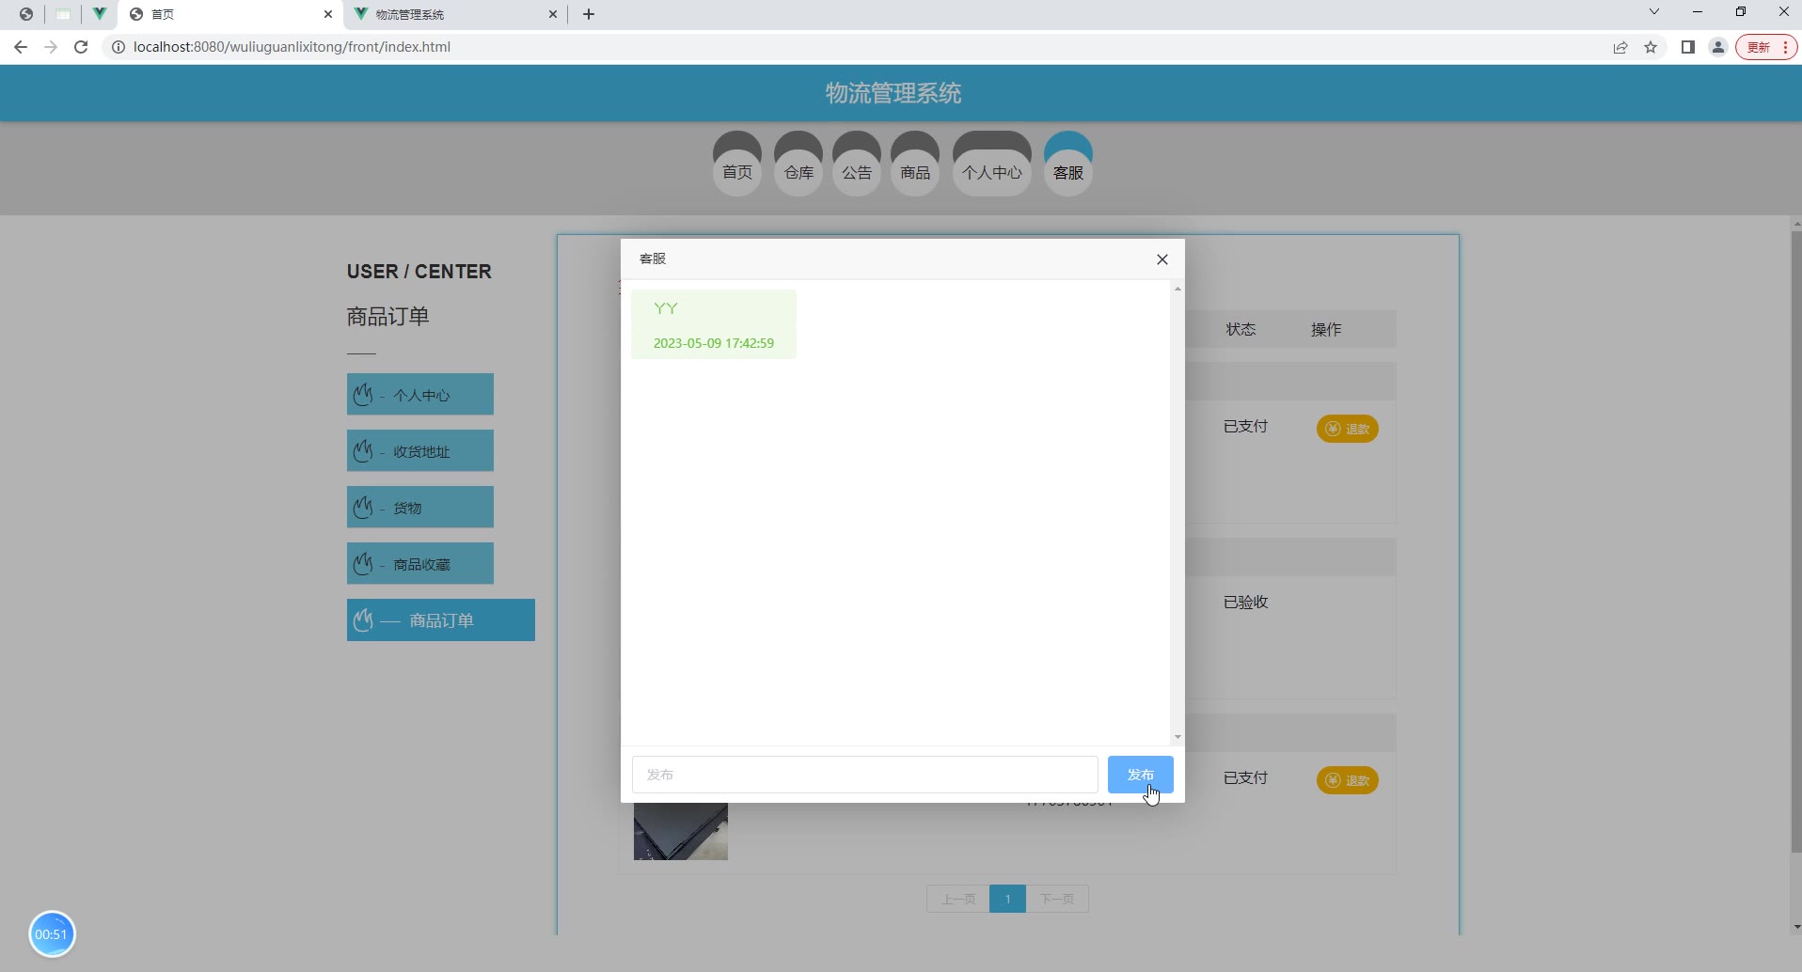Viewport: 1802px width, 972px height.
Task: Open a new browser tab
Action: click(x=589, y=14)
